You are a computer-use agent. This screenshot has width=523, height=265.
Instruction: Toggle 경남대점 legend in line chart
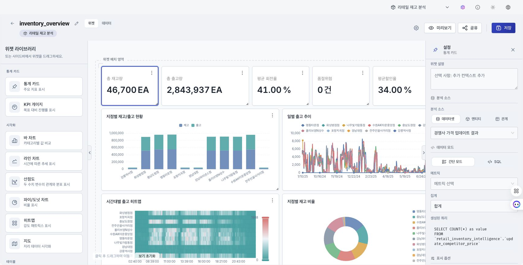click(x=355, y=131)
